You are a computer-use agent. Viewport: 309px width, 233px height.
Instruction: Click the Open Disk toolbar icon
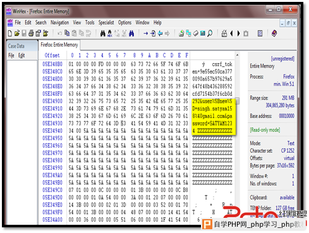pos(181,33)
